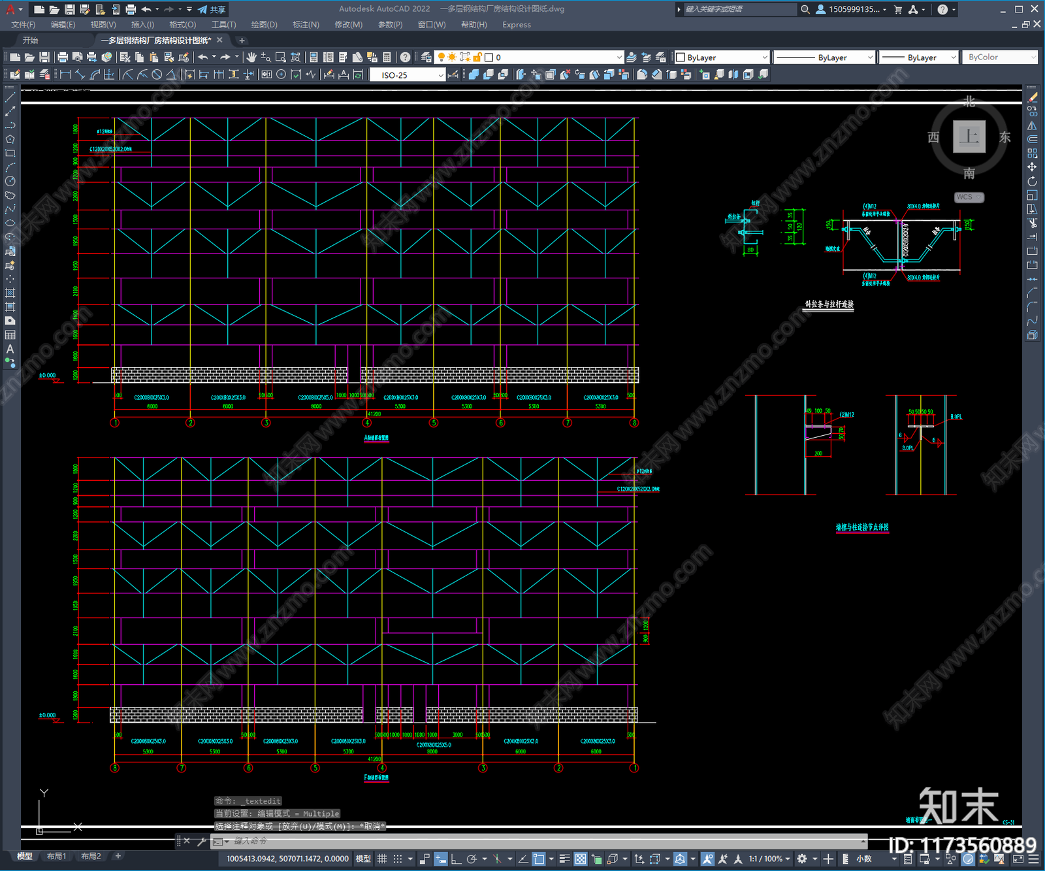Viewport: 1045px width, 871px height.
Task: Toggle lineweight display in status bar
Action: point(564,859)
